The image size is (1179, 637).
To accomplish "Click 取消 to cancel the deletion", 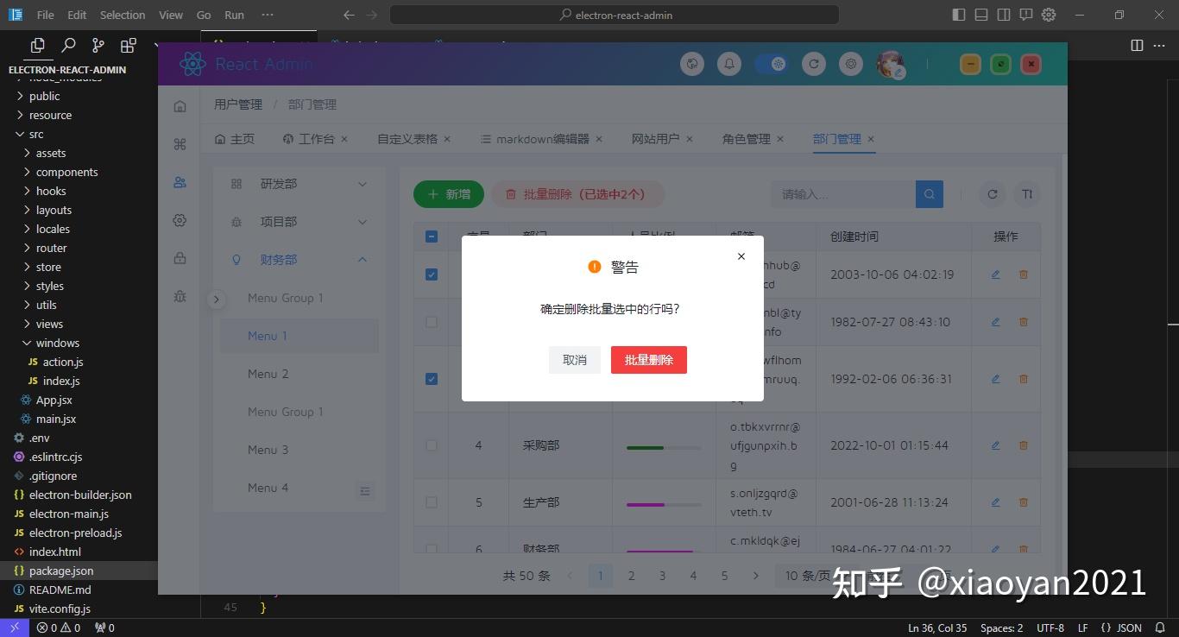I will click(574, 359).
